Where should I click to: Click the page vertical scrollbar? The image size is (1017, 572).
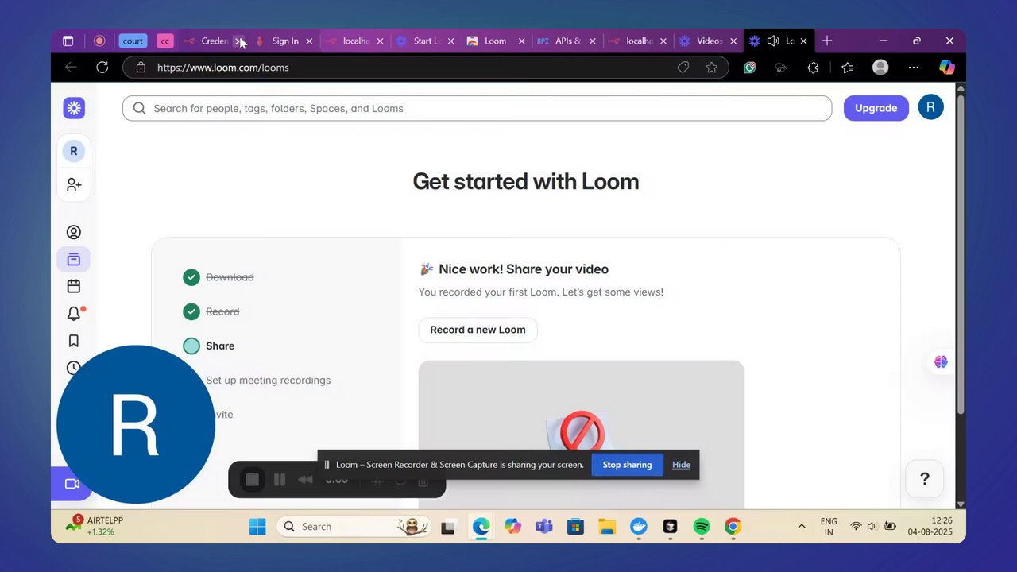tap(961, 254)
